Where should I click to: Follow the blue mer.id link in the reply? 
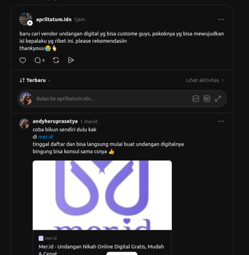point(46,137)
